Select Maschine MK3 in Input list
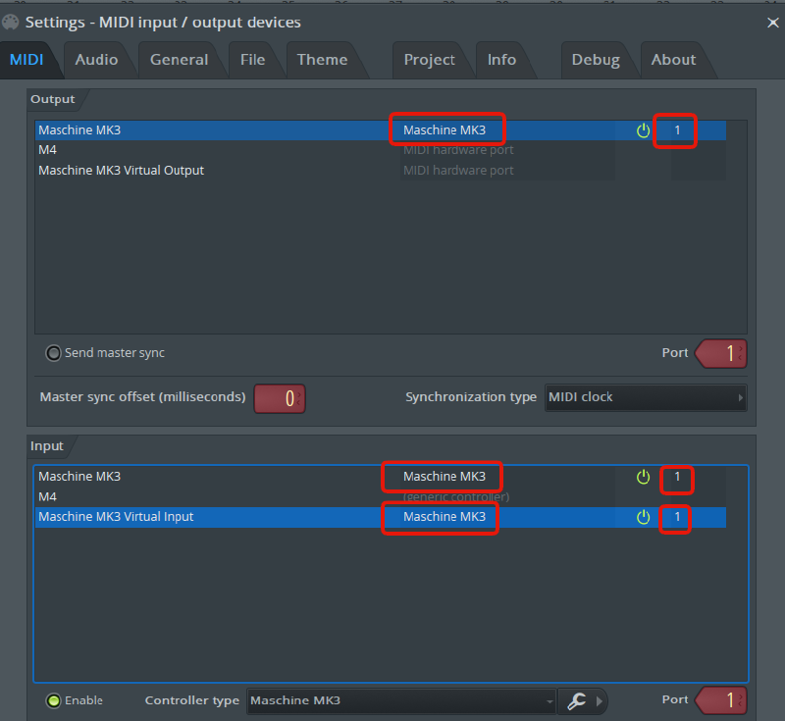Image resolution: width=785 pixels, height=721 pixels. coord(381,477)
